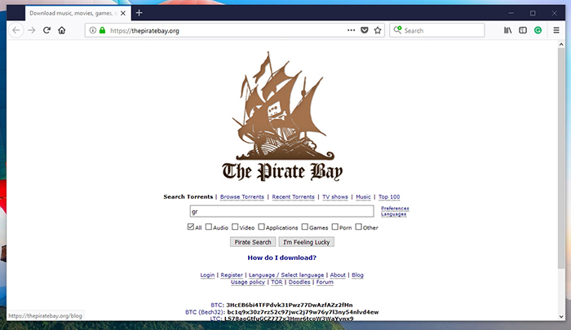
Task: Open a new tab with plus button
Action: (139, 13)
